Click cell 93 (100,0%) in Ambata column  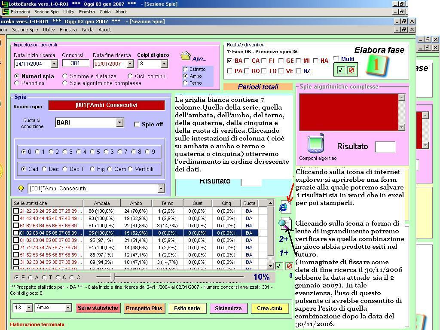coord(101,218)
